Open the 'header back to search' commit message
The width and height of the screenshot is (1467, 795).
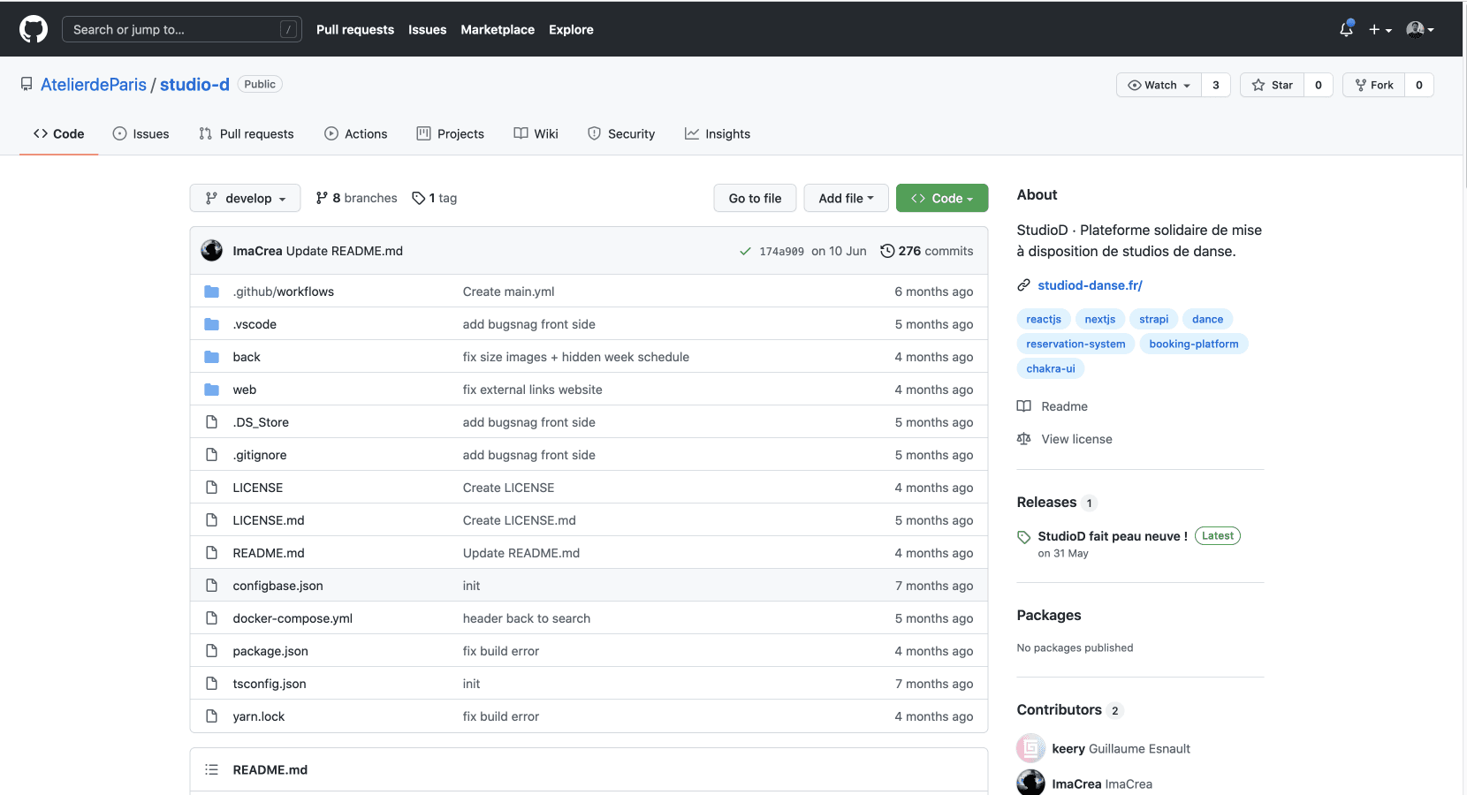pyautogui.click(x=527, y=618)
